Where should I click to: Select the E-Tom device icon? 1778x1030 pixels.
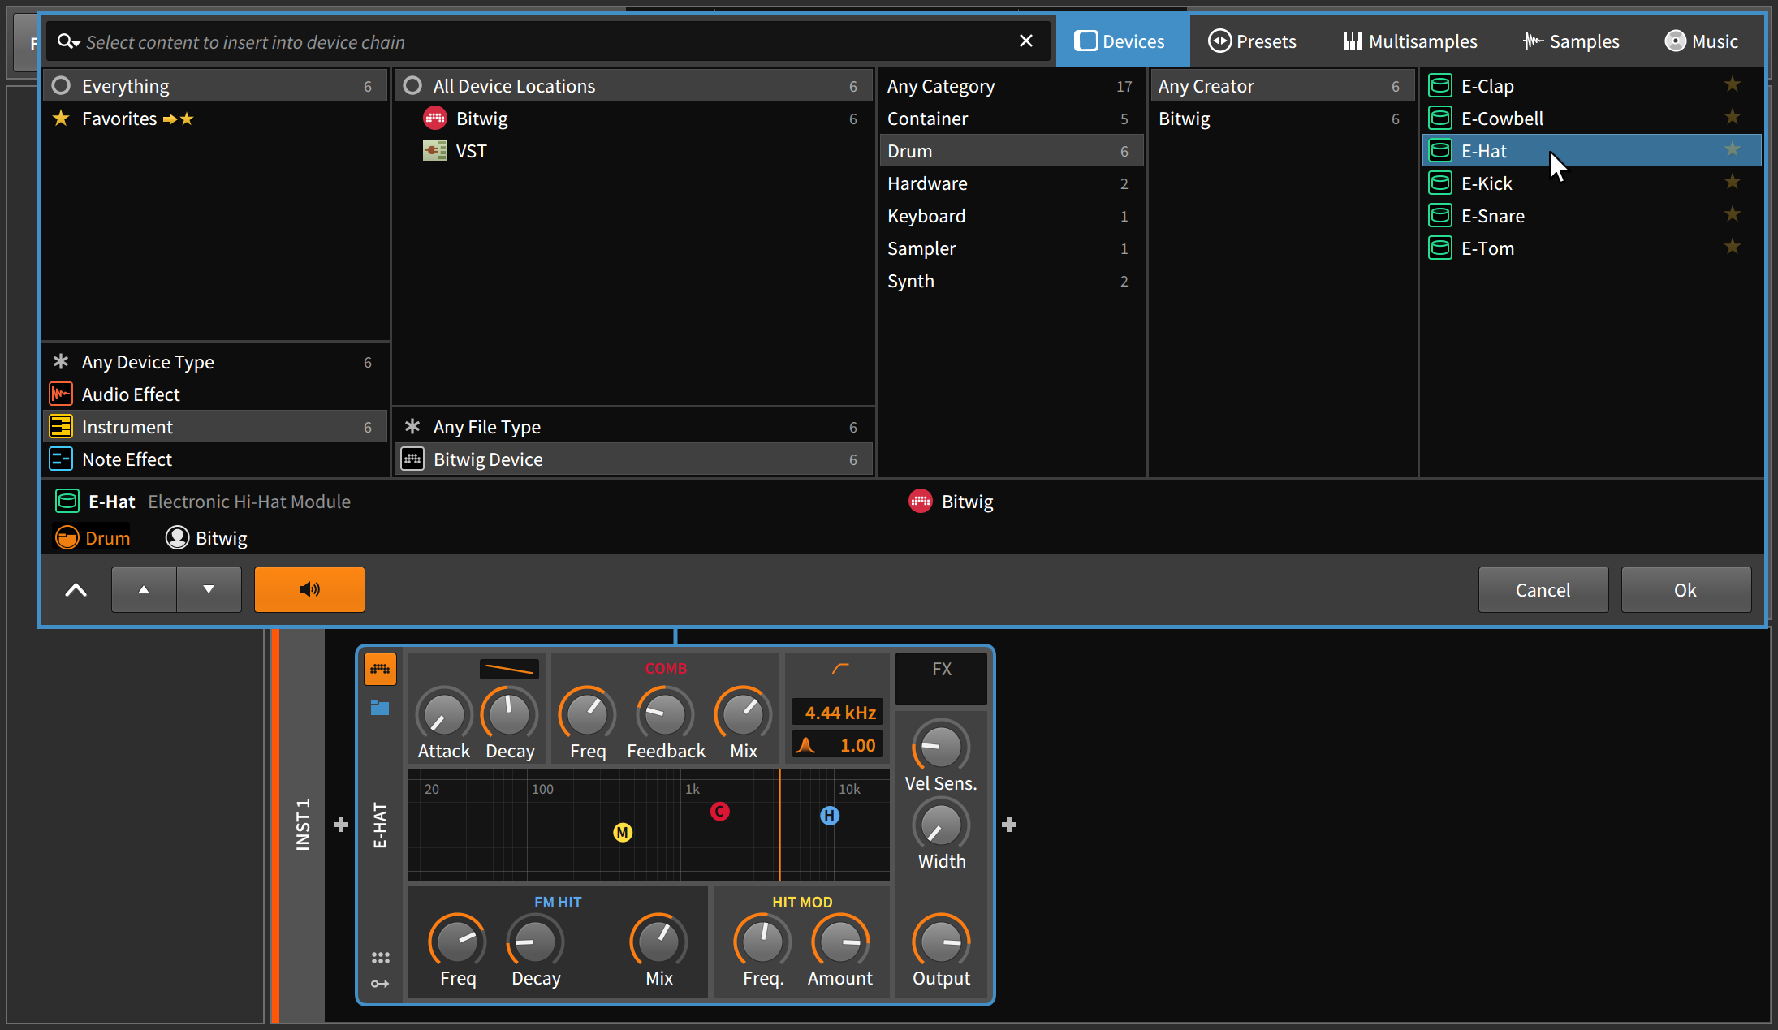click(1440, 248)
